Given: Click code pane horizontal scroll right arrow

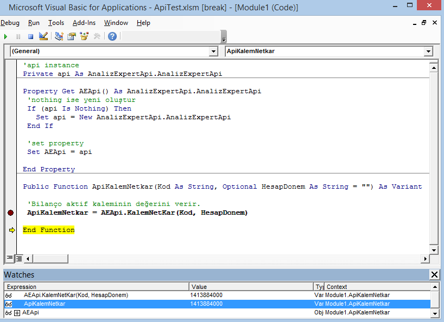Looking at the screenshot, I should [425, 259].
